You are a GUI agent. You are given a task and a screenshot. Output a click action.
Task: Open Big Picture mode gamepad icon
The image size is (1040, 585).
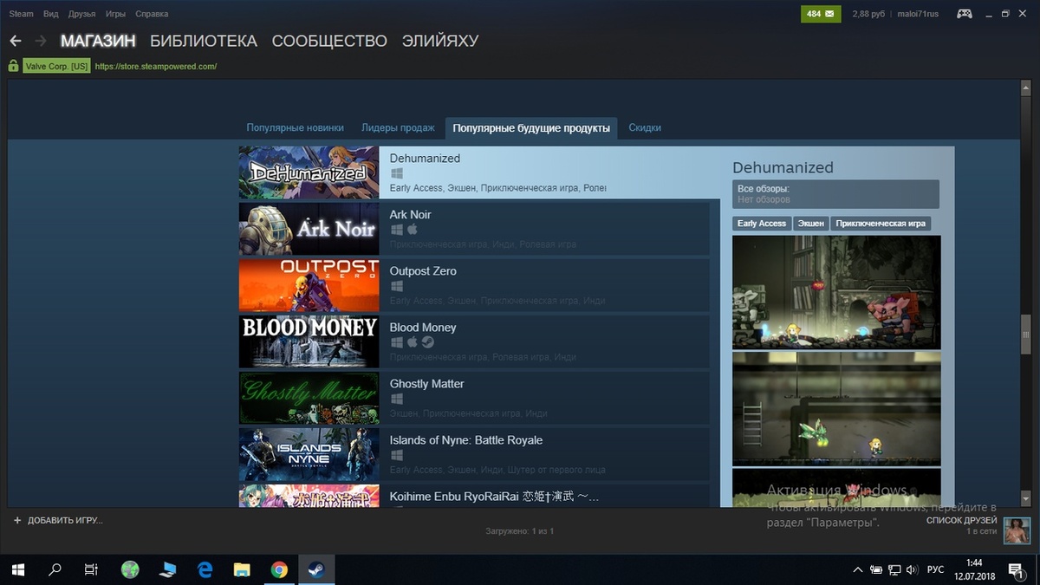964,14
